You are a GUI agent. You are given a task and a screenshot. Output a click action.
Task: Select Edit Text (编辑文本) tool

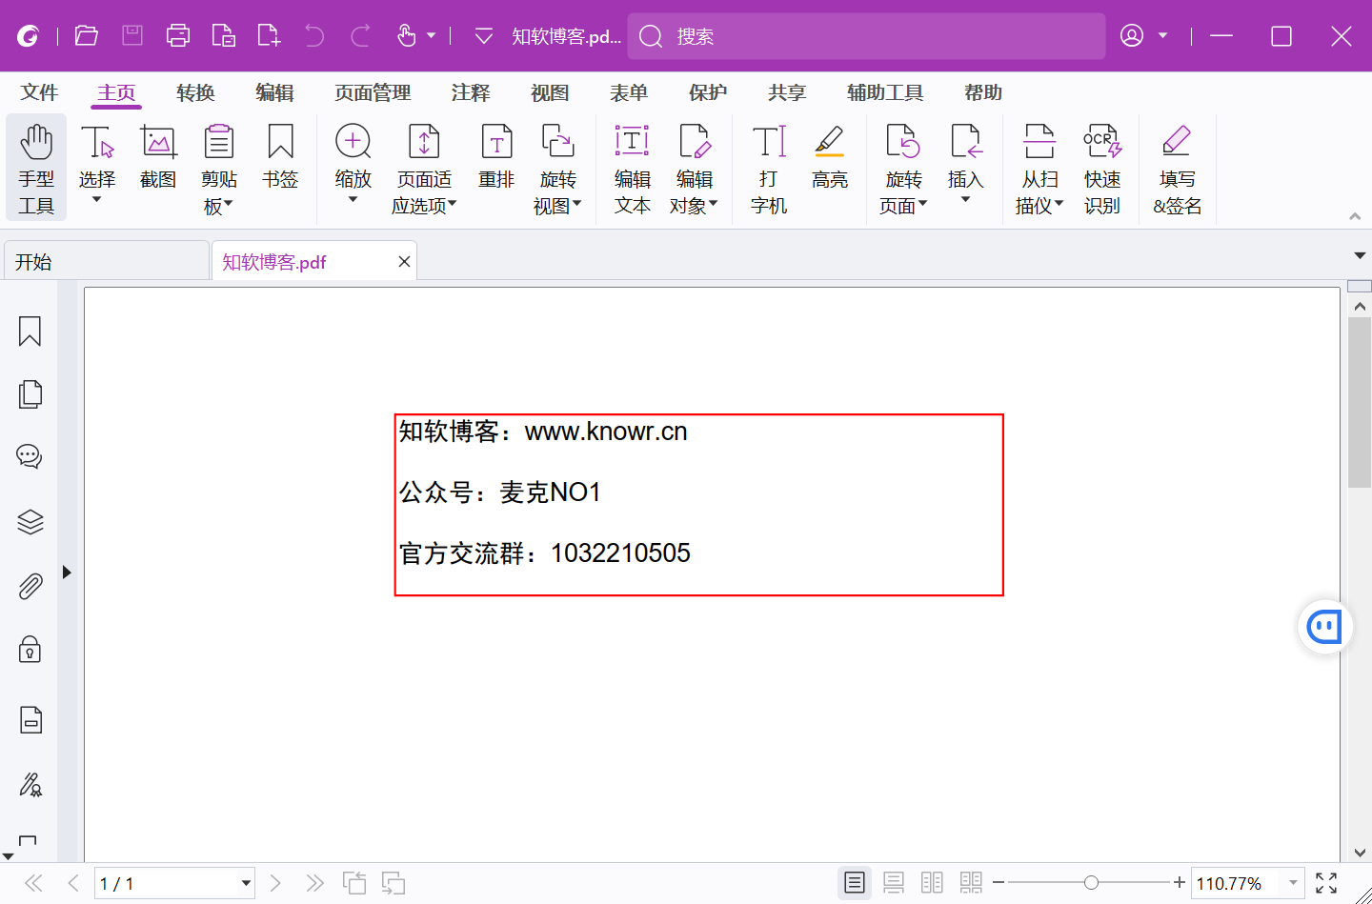[632, 169]
